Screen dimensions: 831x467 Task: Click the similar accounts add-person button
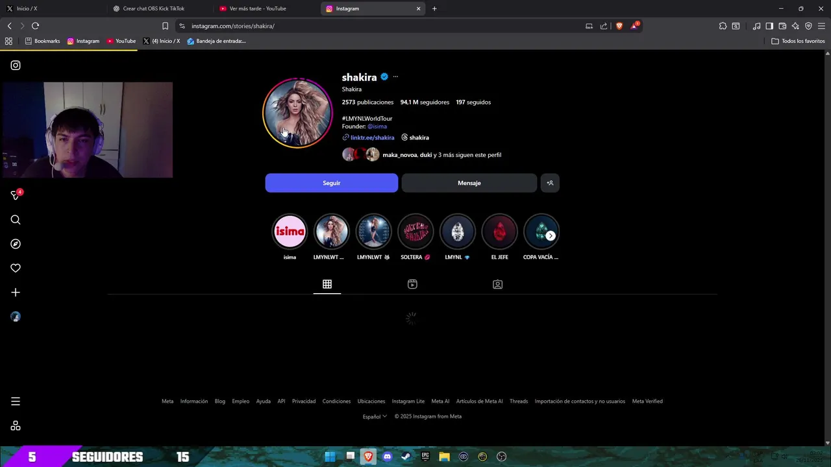tap(550, 183)
